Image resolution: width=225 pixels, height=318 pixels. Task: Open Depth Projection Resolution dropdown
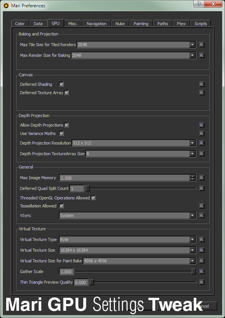[x=192, y=143]
